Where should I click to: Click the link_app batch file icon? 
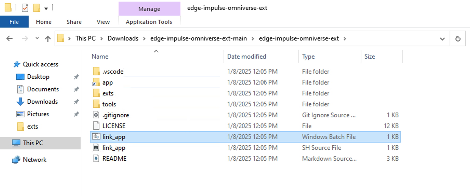click(x=96, y=136)
